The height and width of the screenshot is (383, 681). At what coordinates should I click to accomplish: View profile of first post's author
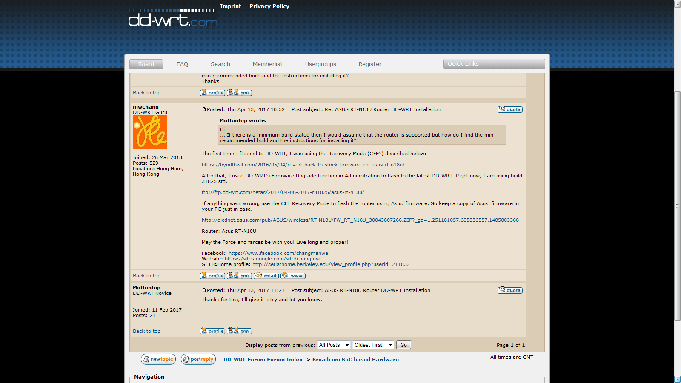(212, 92)
